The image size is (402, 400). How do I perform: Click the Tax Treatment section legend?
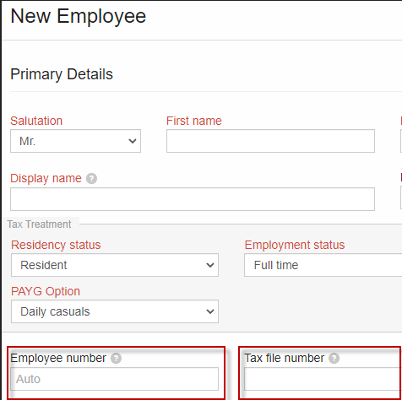tap(39, 224)
